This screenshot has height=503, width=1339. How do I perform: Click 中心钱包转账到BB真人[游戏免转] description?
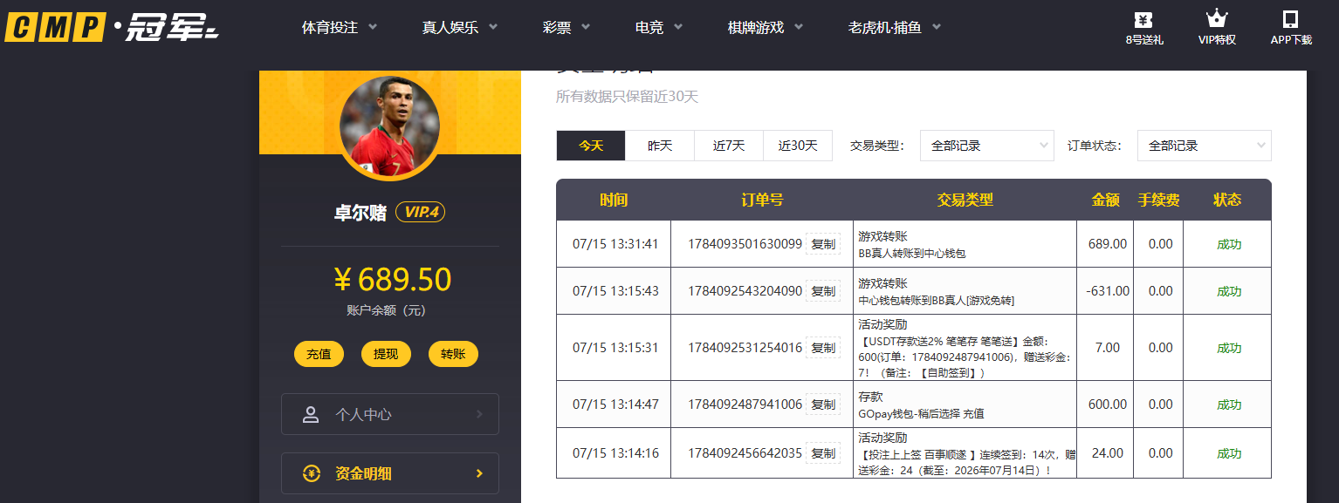click(x=937, y=301)
